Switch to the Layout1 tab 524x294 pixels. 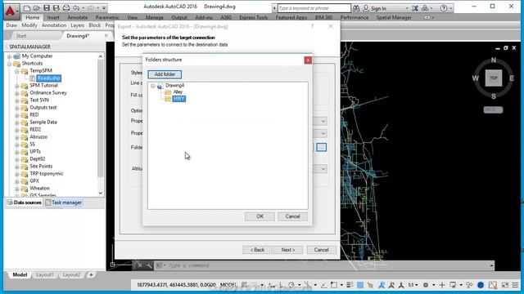45,275
